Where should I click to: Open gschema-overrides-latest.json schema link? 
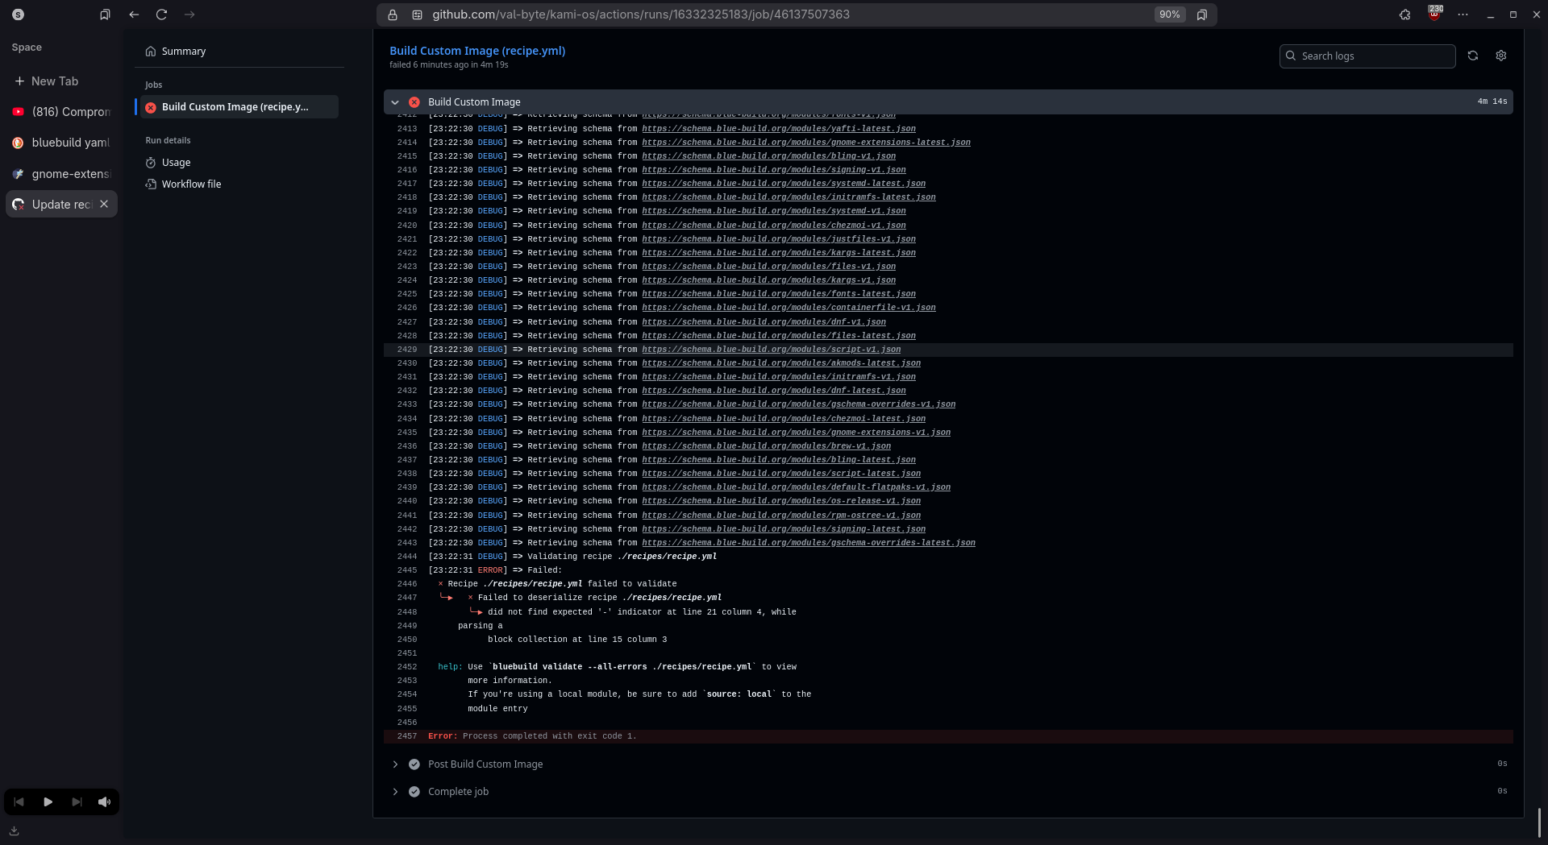coord(809,543)
